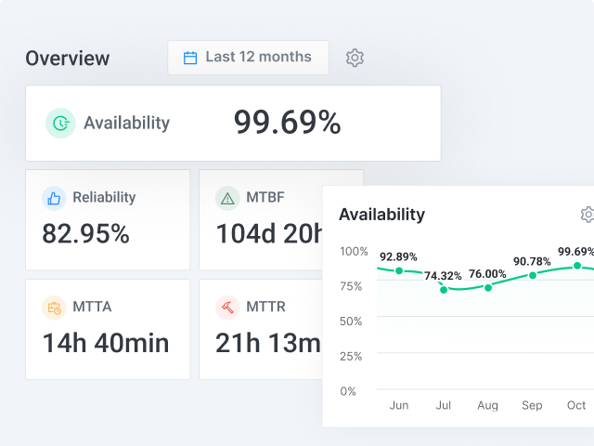Click the Sep data point at 90.78%

point(533,275)
